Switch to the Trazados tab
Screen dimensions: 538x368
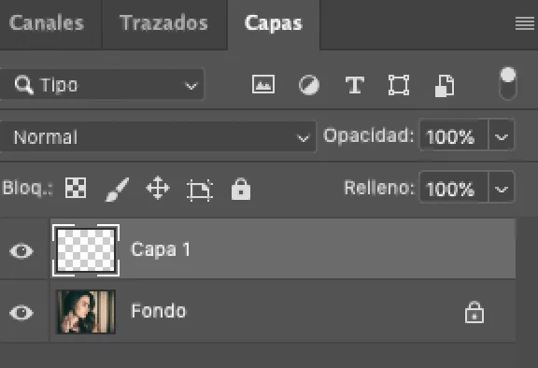[164, 23]
